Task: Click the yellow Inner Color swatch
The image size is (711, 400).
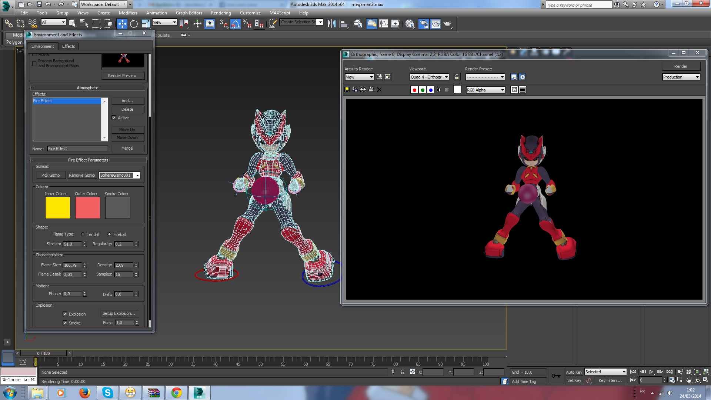Action: tap(58, 208)
